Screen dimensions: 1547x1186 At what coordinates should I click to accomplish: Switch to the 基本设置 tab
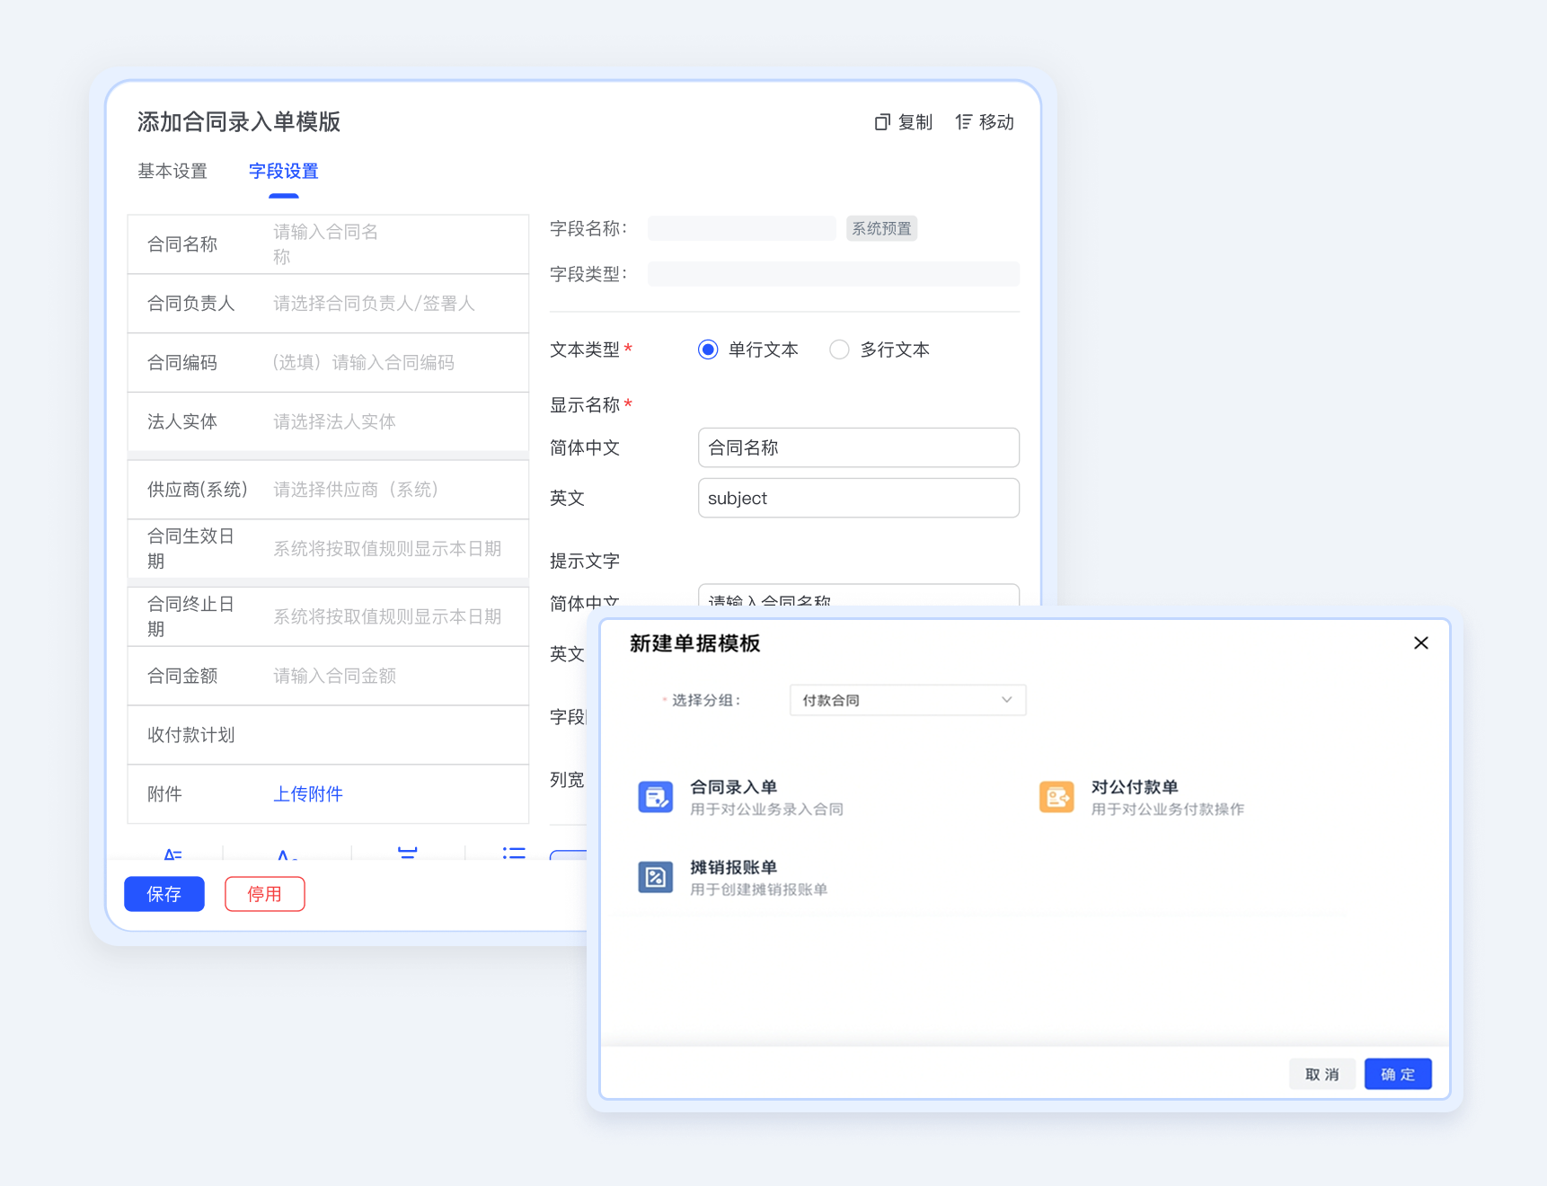[172, 171]
